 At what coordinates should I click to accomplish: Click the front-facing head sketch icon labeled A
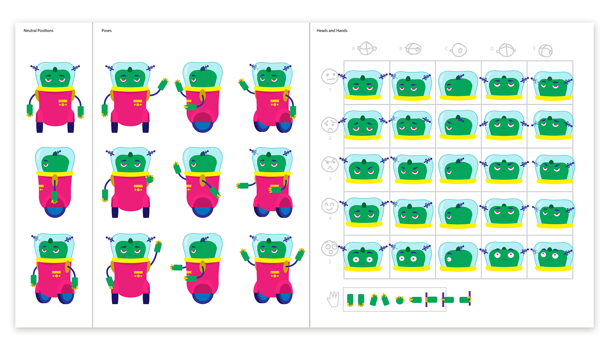367,48
